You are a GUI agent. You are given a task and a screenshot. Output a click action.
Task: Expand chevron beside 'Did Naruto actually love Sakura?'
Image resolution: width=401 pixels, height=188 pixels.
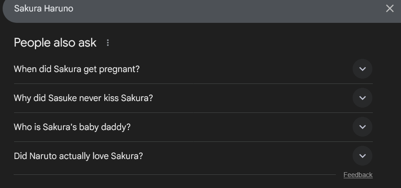pyautogui.click(x=362, y=156)
